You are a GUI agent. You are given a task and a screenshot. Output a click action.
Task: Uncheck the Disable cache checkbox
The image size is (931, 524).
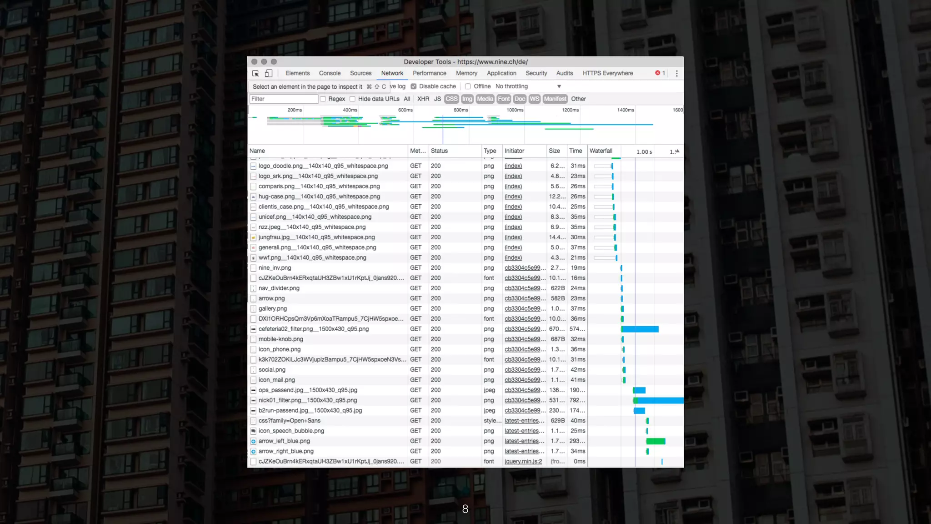[414, 86]
